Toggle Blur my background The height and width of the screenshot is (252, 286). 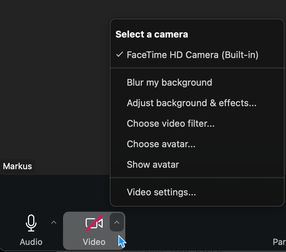169,82
